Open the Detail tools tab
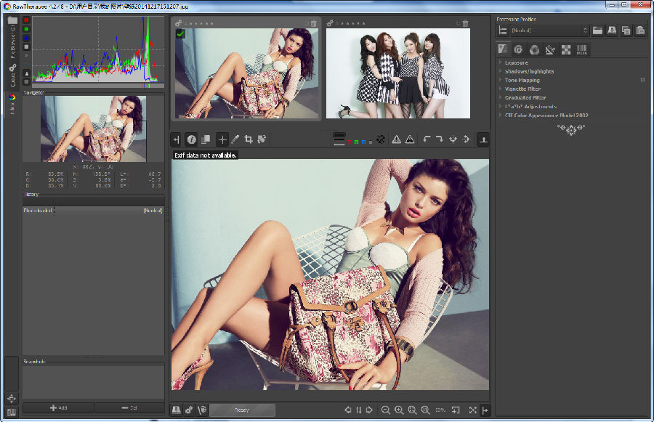The image size is (654, 422). 518,49
